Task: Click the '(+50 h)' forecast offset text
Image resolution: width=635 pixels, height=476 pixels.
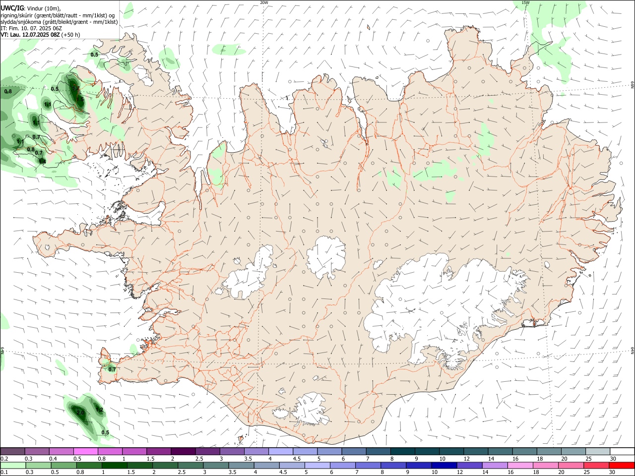Action: pos(71,35)
